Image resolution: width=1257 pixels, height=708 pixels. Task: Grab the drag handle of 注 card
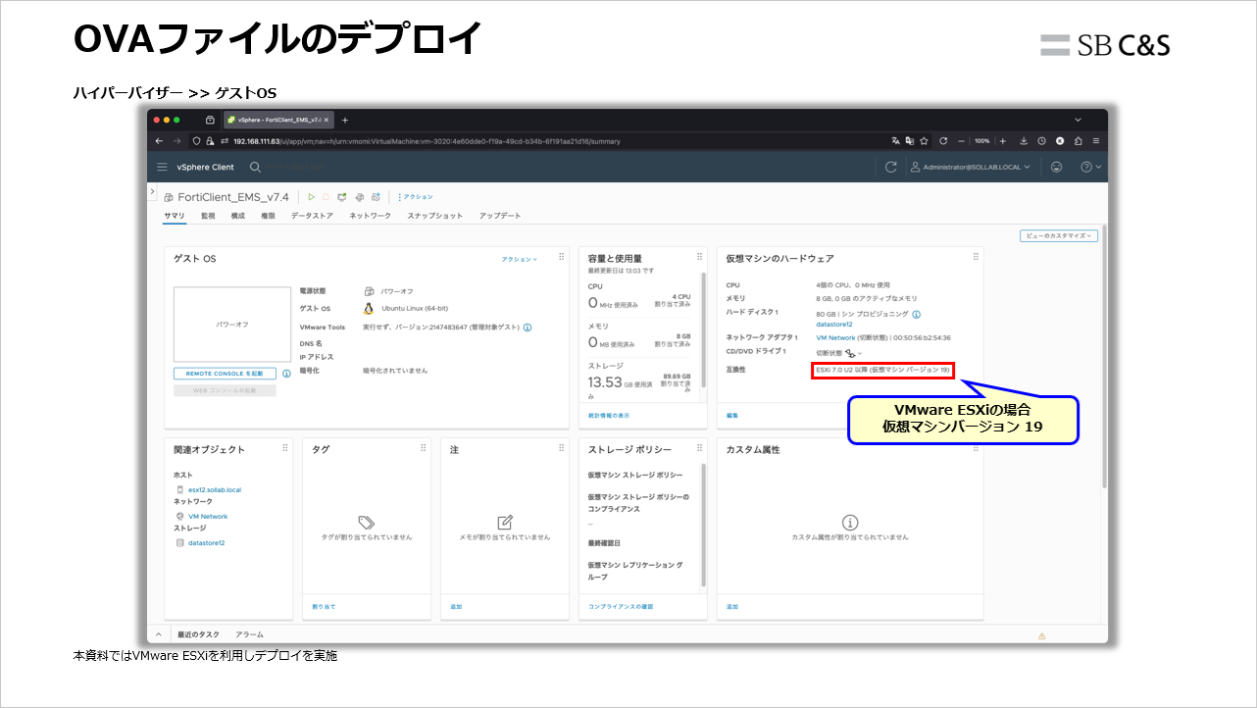coord(561,447)
